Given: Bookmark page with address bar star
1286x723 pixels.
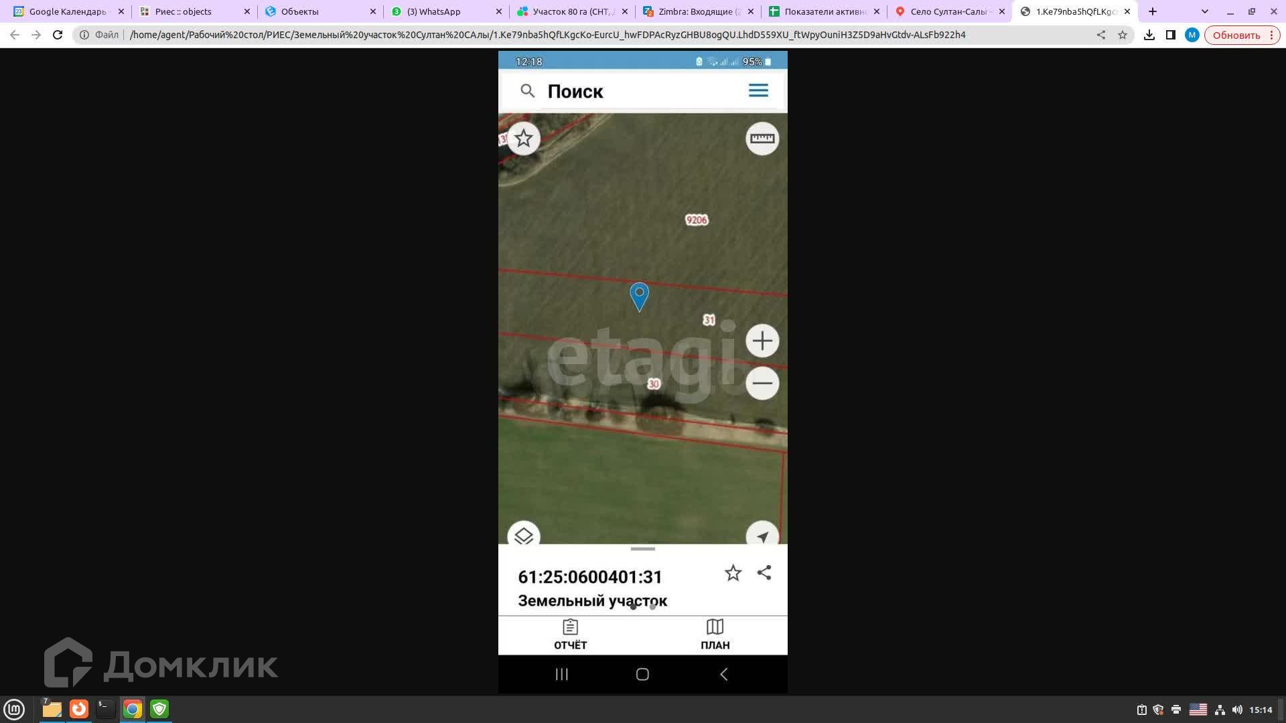Looking at the screenshot, I should tap(1123, 35).
